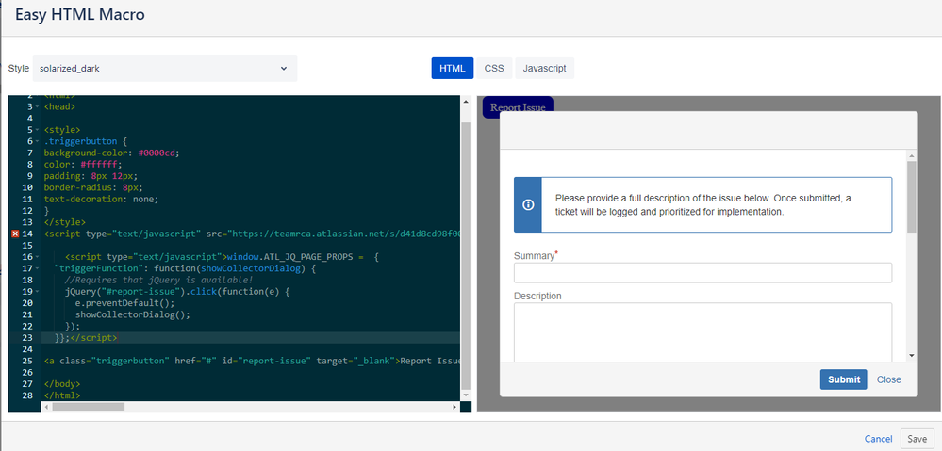Viewport: 942px width, 451px height.
Task: Switch to the CSS tab
Action: (x=494, y=69)
